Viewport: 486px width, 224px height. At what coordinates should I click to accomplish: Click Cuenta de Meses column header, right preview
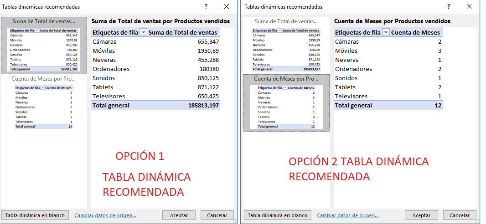pyautogui.click(x=415, y=32)
